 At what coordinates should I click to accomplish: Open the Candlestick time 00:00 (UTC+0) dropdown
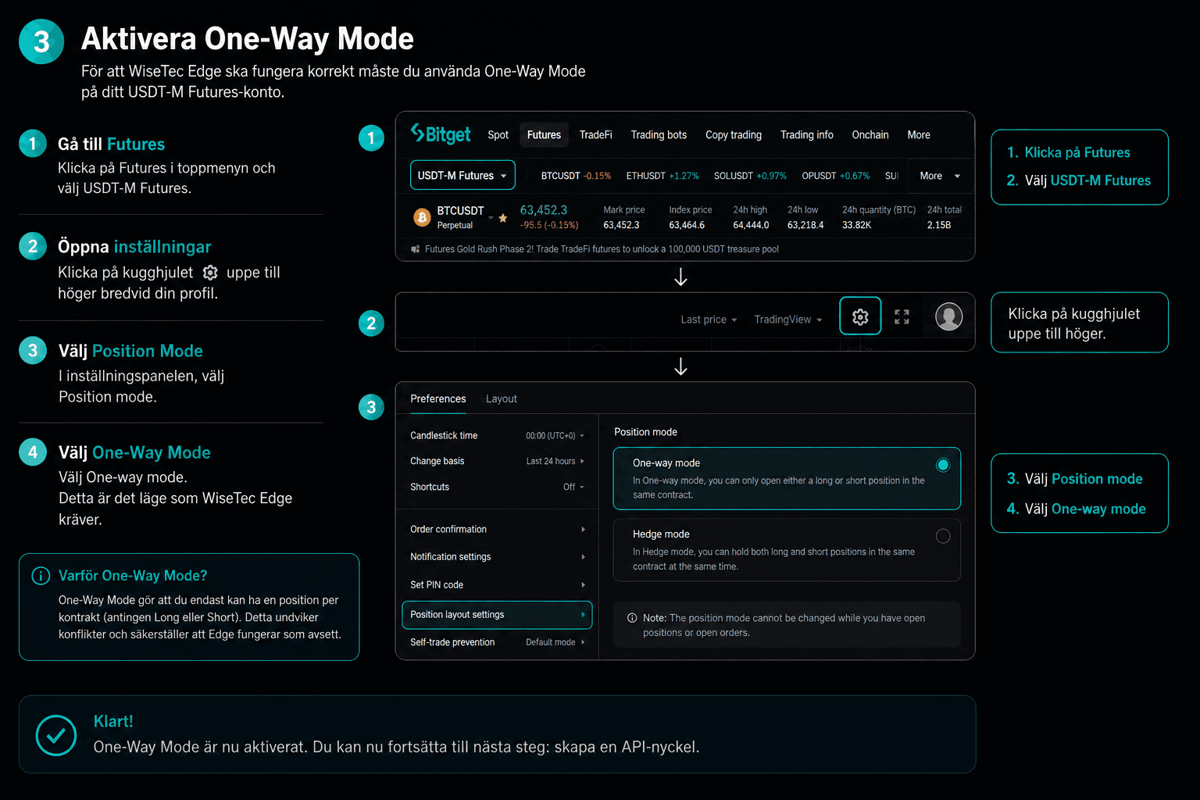point(555,436)
